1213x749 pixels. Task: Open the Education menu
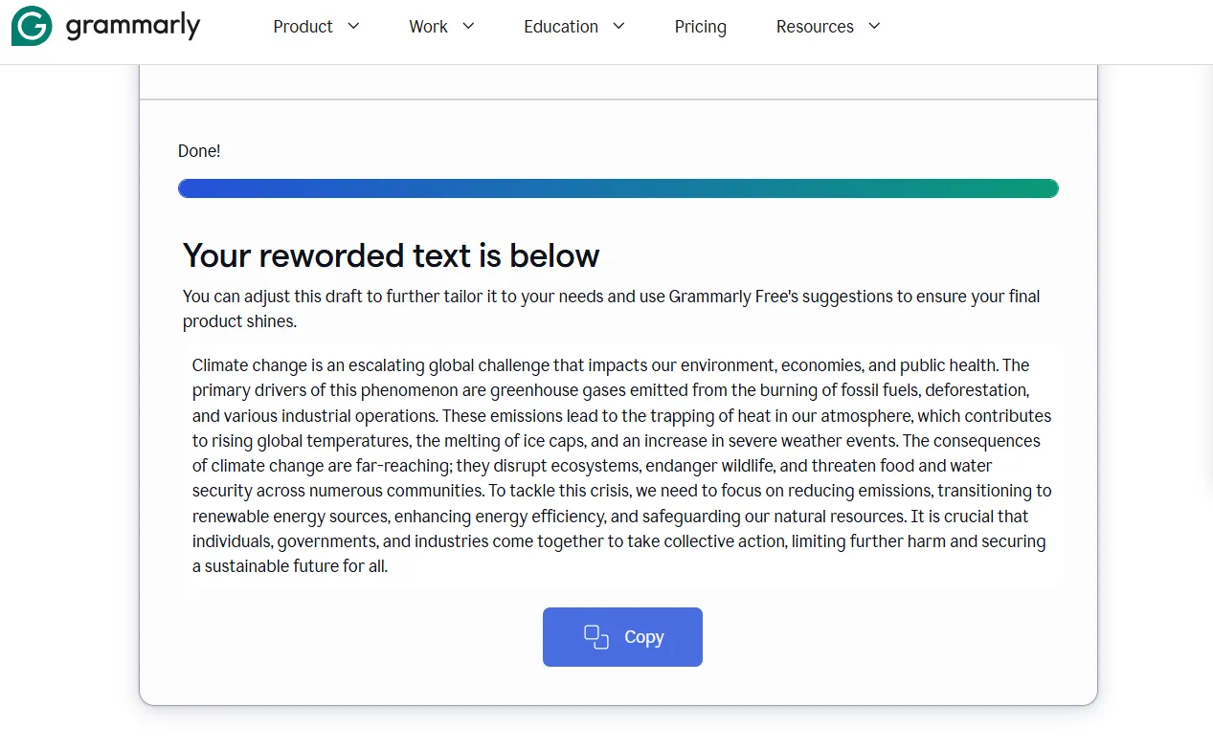click(x=561, y=27)
